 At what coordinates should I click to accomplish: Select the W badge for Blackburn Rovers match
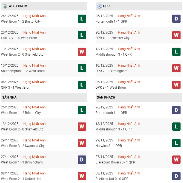tap(176, 160)
